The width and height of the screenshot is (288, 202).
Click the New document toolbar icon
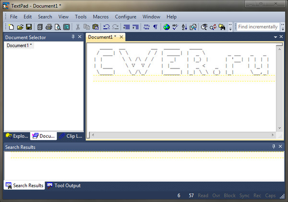(11, 27)
